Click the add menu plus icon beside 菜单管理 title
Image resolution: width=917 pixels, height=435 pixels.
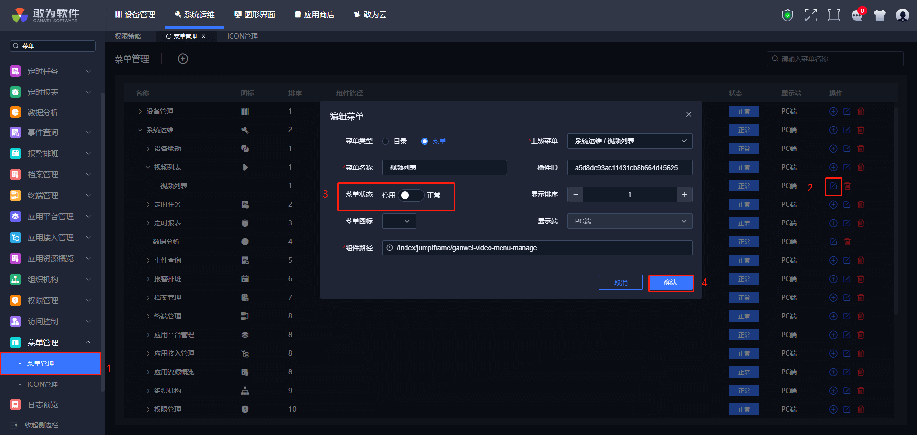click(183, 59)
